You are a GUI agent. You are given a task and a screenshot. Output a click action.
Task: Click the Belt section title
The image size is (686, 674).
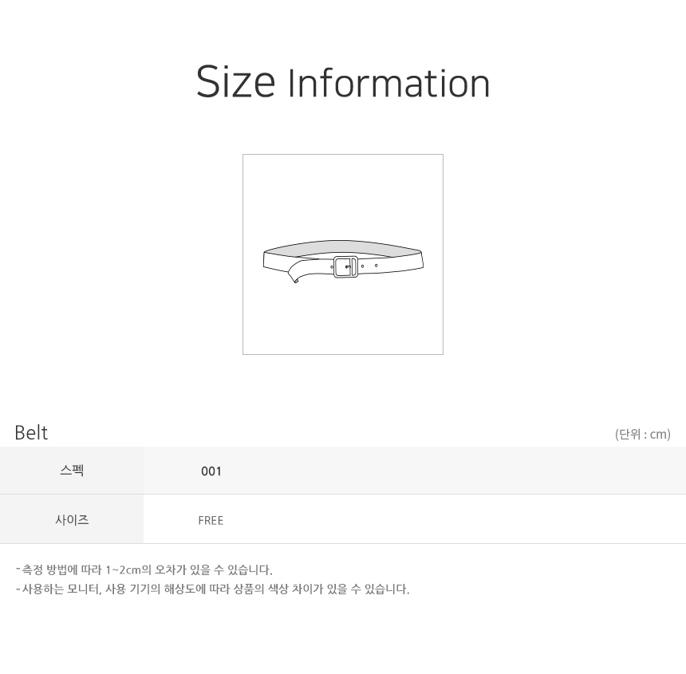(x=31, y=432)
